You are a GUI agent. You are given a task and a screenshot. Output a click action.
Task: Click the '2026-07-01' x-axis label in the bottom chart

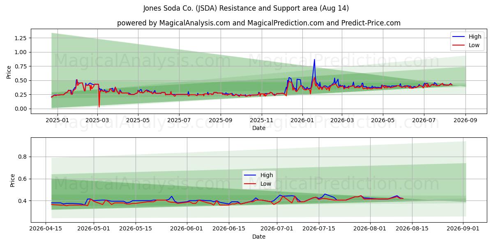point(277,229)
